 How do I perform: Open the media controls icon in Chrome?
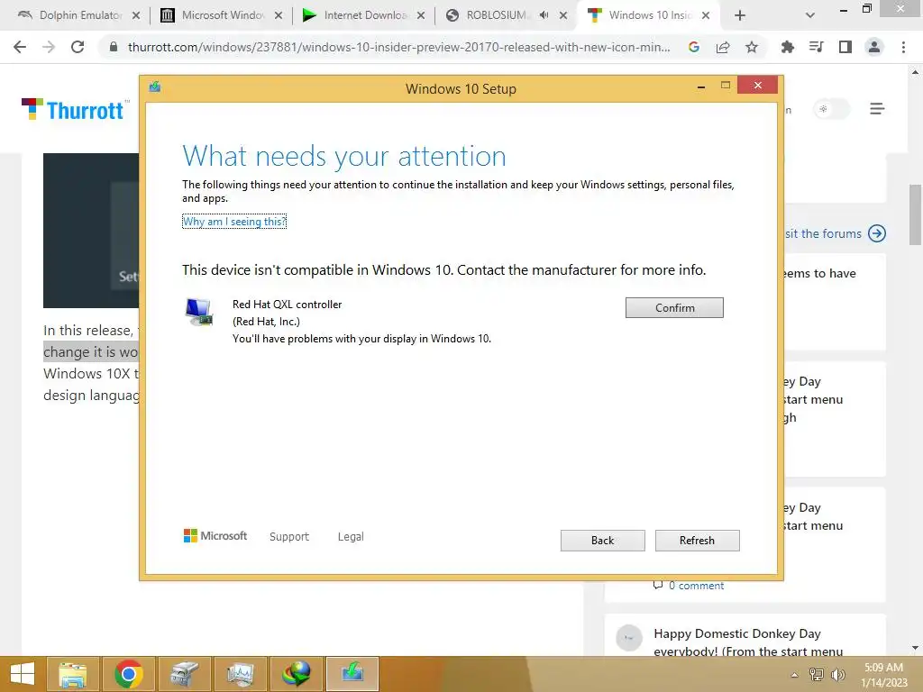point(817,47)
